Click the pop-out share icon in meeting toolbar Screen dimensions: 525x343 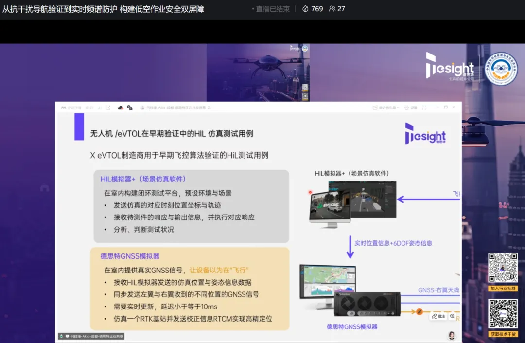coord(108,107)
